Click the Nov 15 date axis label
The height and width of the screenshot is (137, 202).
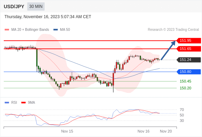[67, 131]
